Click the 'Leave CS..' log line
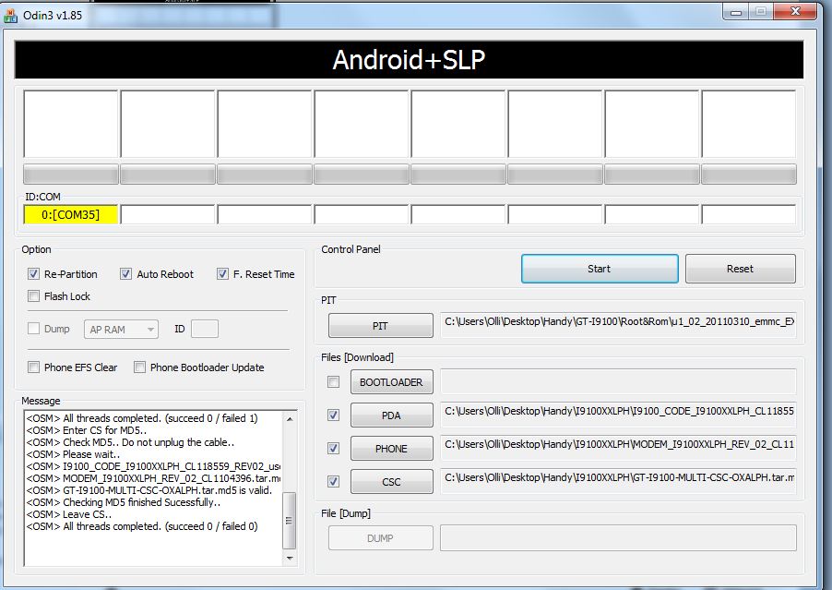This screenshot has height=590, width=832. pos(69,514)
